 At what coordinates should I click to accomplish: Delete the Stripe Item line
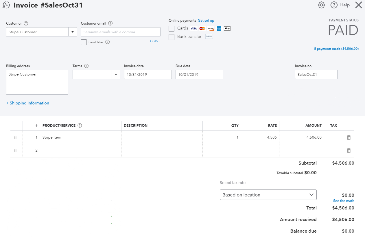pyautogui.click(x=349, y=137)
